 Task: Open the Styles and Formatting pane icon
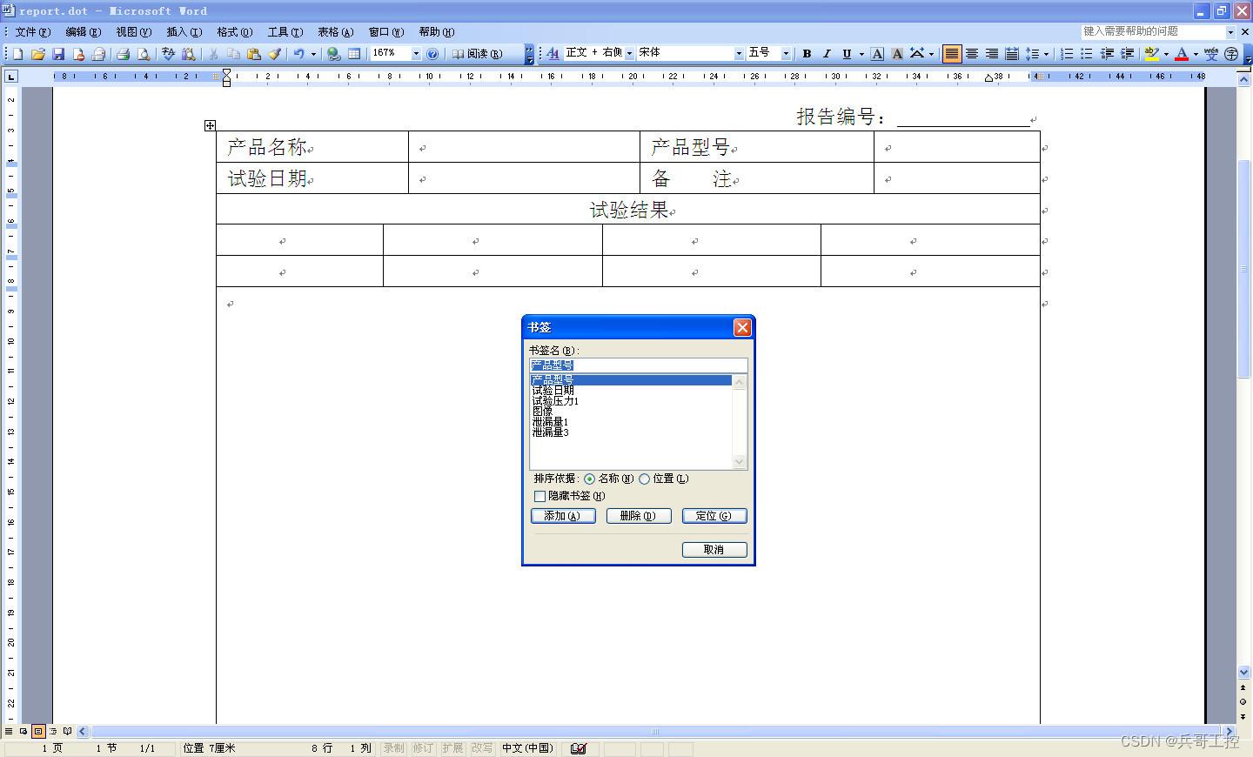(553, 54)
